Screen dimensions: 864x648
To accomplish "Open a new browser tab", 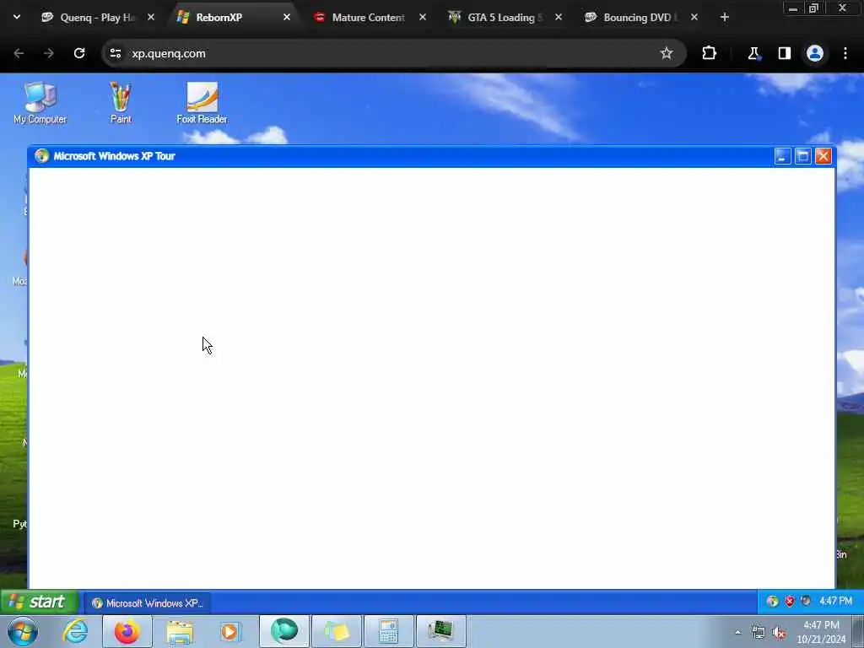I will (x=725, y=18).
